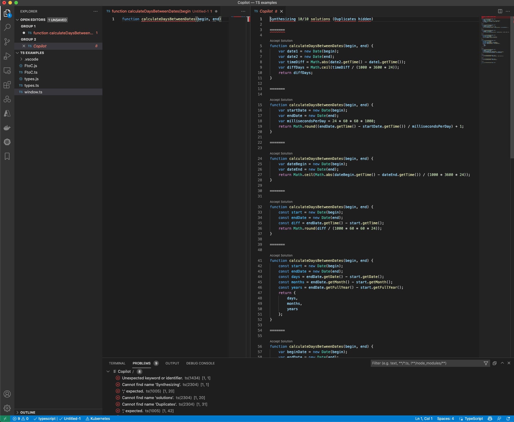Accept Solution above the beginDate function
This screenshot has width=514, height=422.
coord(281,341)
